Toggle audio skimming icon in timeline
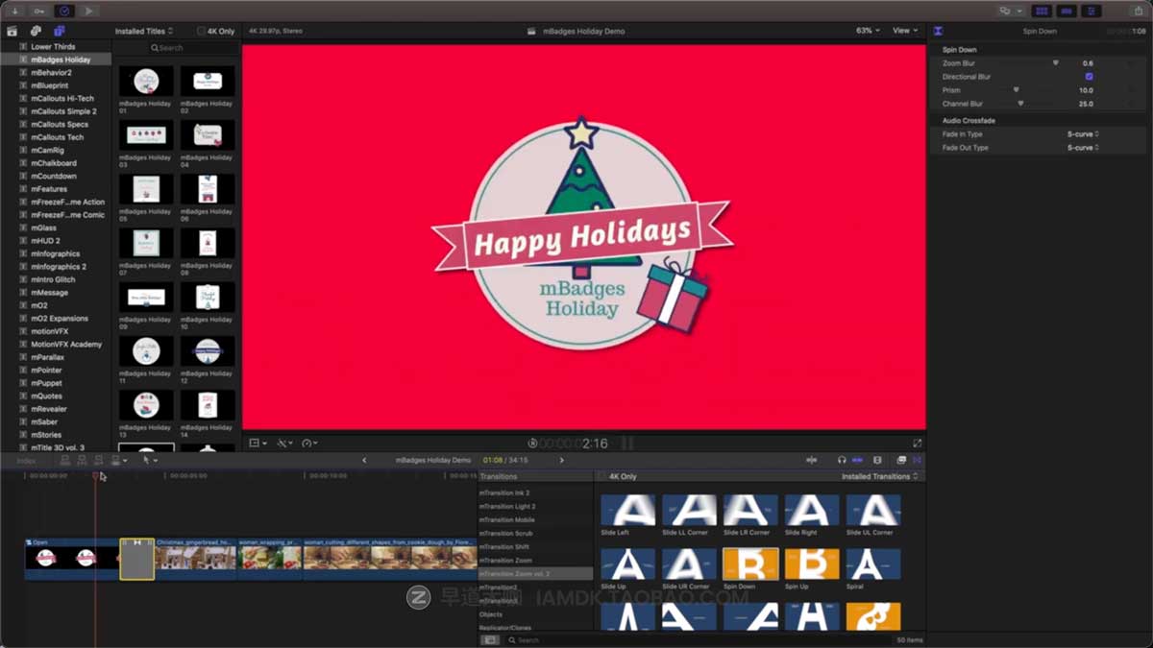The width and height of the screenshot is (1153, 648). click(812, 460)
